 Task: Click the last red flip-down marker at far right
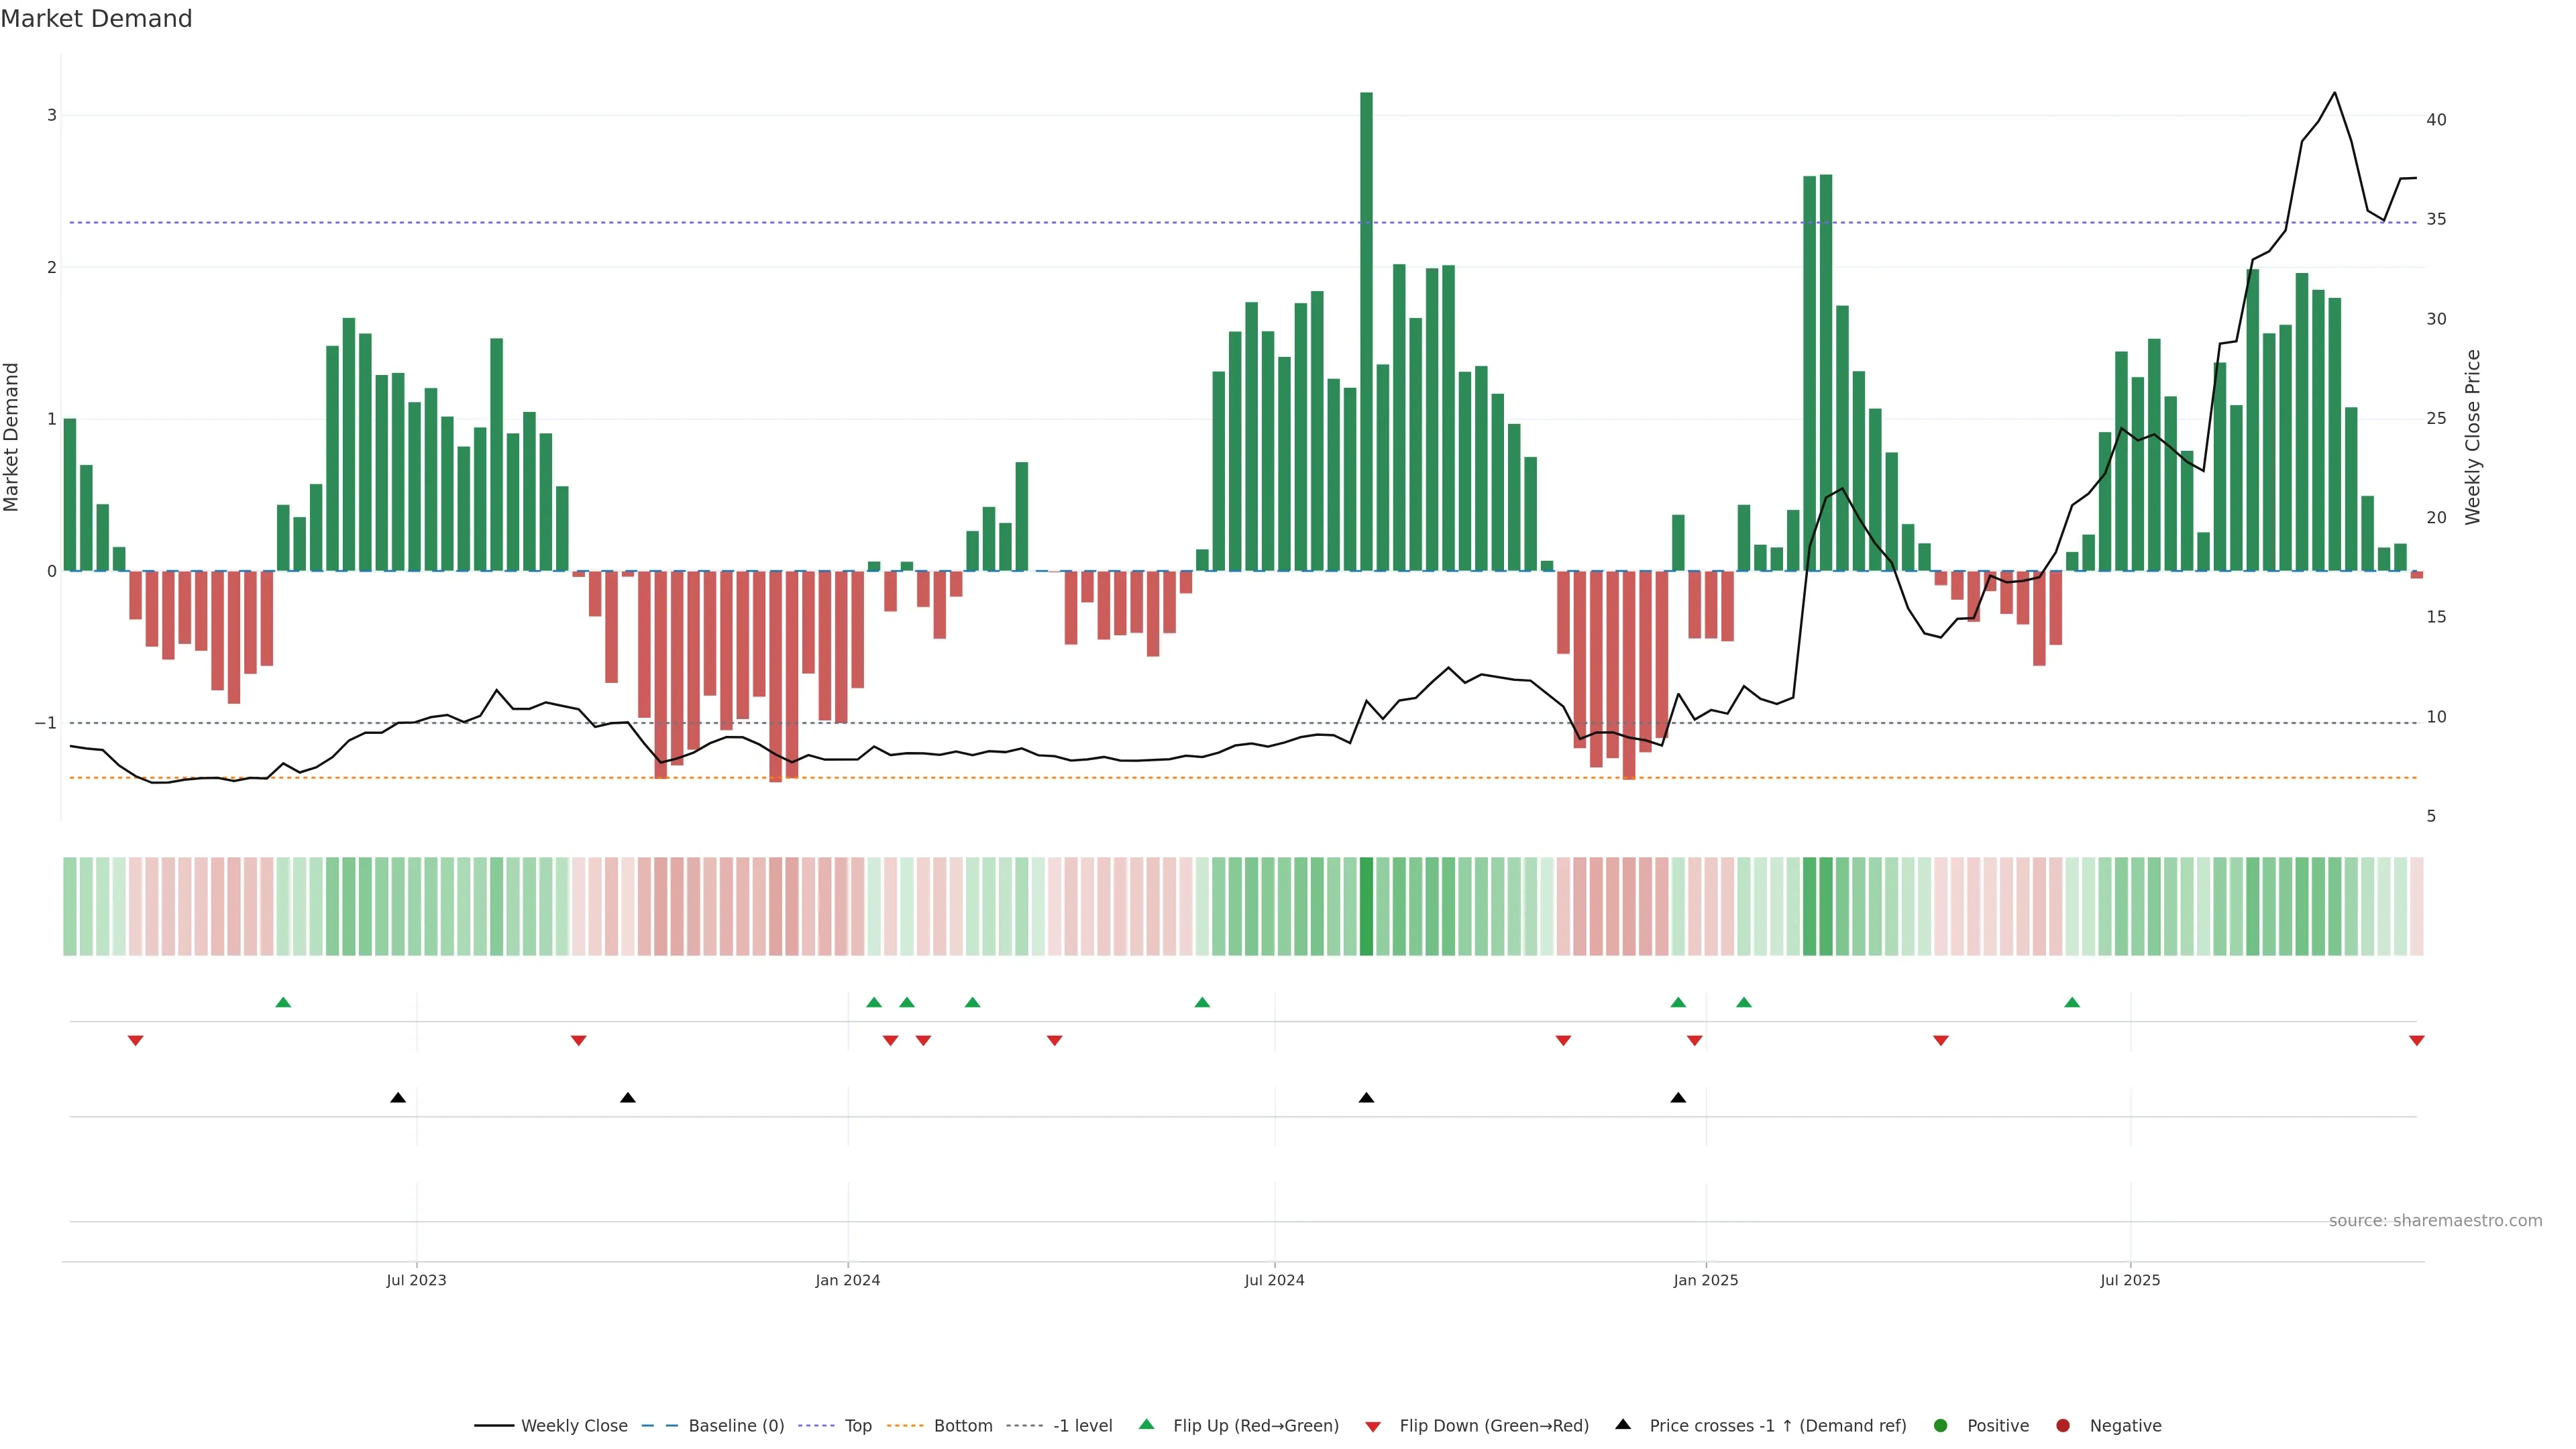point(2417,1041)
